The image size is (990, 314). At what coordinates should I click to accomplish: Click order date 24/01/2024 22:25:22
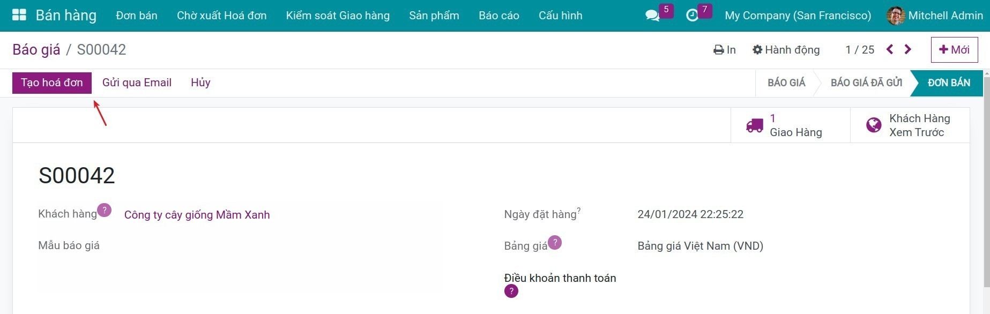[690, 214]
